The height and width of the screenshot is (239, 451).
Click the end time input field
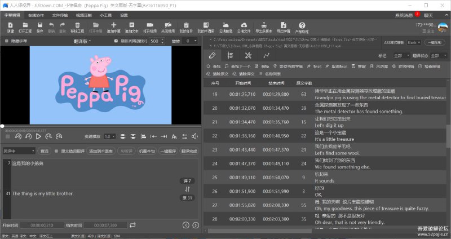[105, 225]
